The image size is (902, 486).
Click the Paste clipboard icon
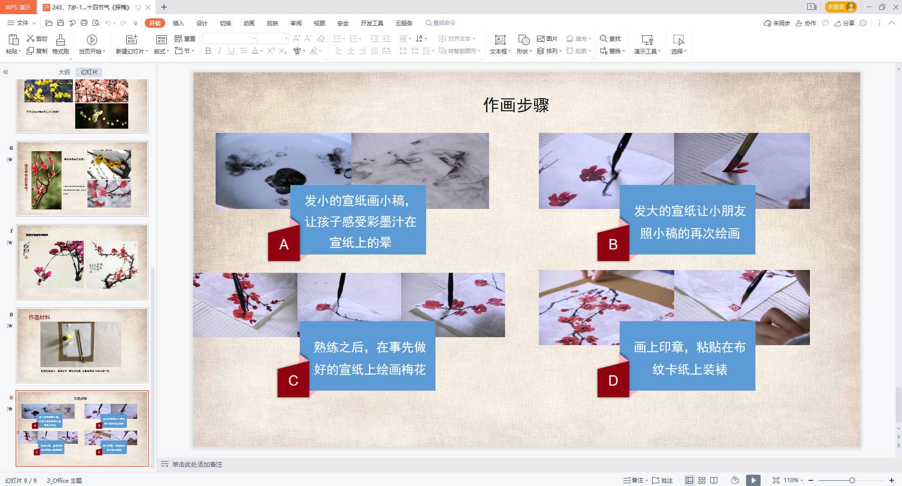pos(13,39)
